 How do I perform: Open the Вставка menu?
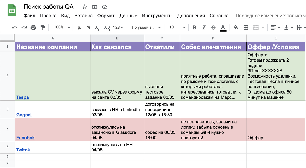83,16
